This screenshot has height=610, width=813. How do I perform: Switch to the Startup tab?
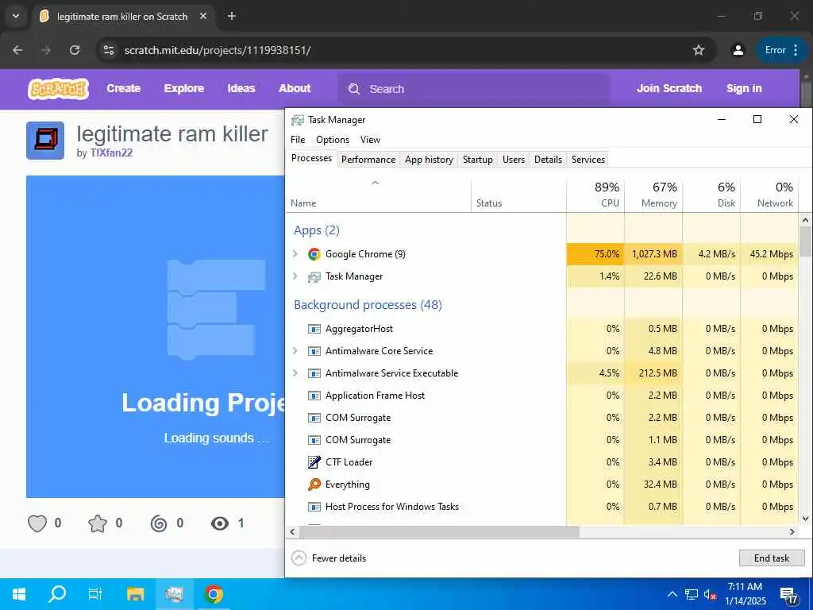pyautogui.click(x=477, y=159)
